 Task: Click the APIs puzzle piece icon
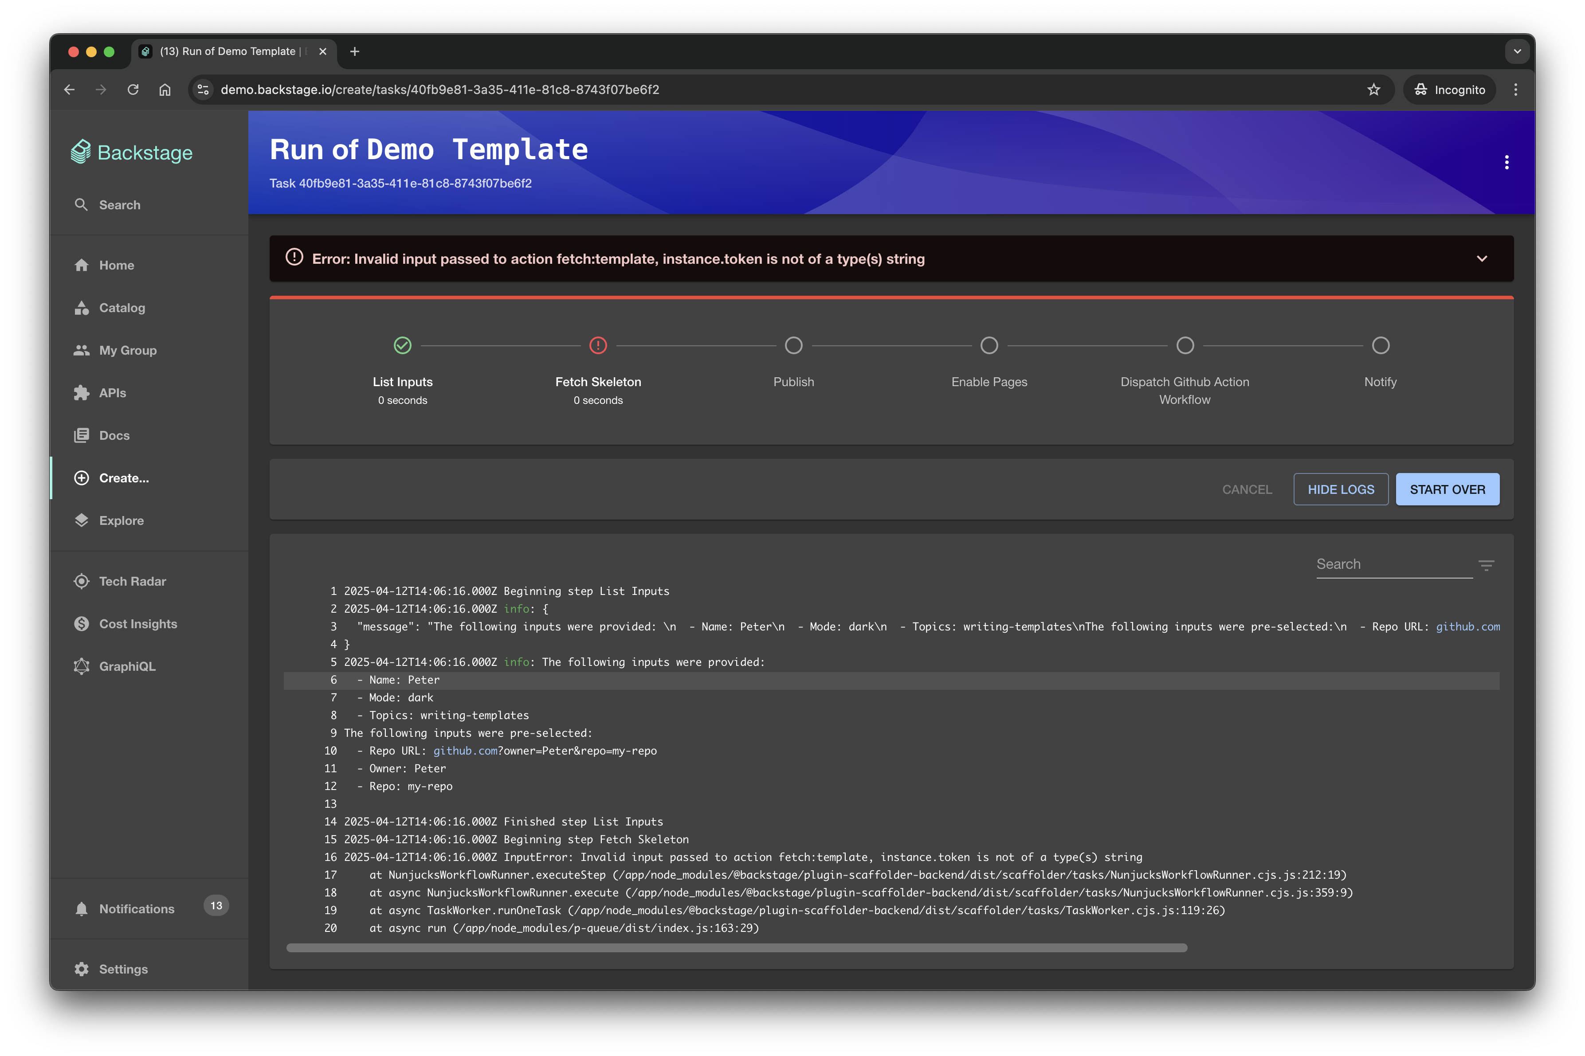click(82, 393)
